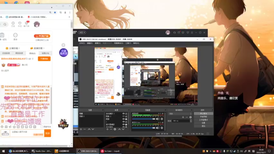274x154 pixels.
Task: Add a scene transition with plus icon
Action: (183, 117)
